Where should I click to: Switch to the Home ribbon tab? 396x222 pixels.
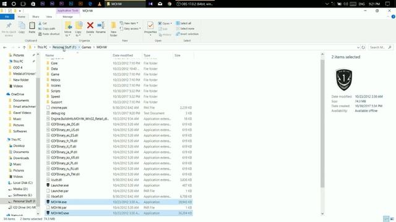(22, 17)
